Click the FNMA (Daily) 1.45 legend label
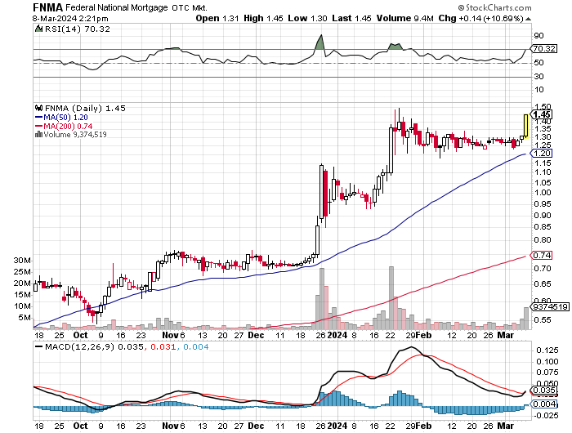 pyautogui.click(x=85, y=109)
